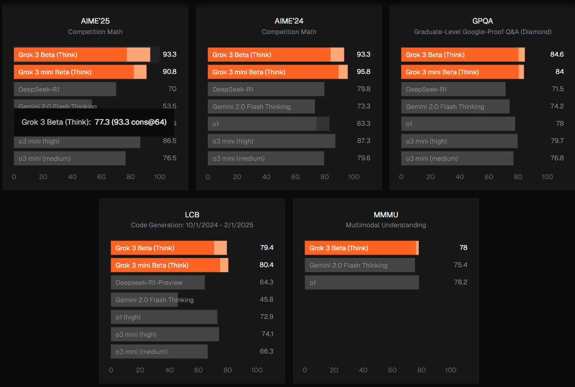575x387 pixels.
Task: Click the 66.3 value in LCB chart
Action: [267, 351]
